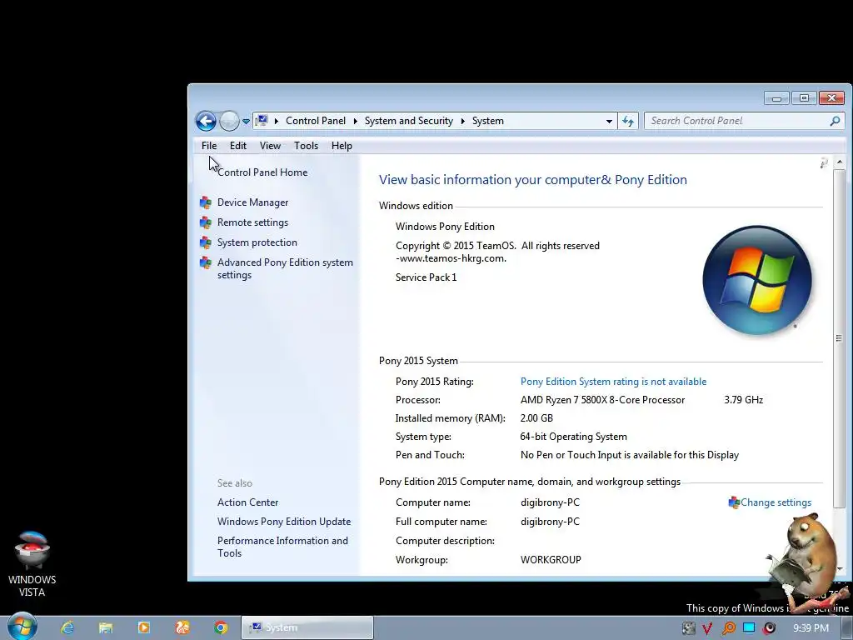853x640 pixels.
Task: Click the address bar refresh icon
Action: click(628, 121)
